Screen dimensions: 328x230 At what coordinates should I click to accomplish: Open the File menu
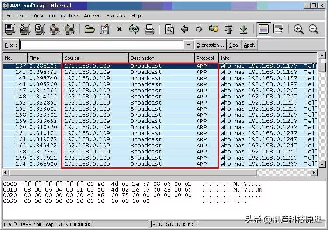coord(10,16)
